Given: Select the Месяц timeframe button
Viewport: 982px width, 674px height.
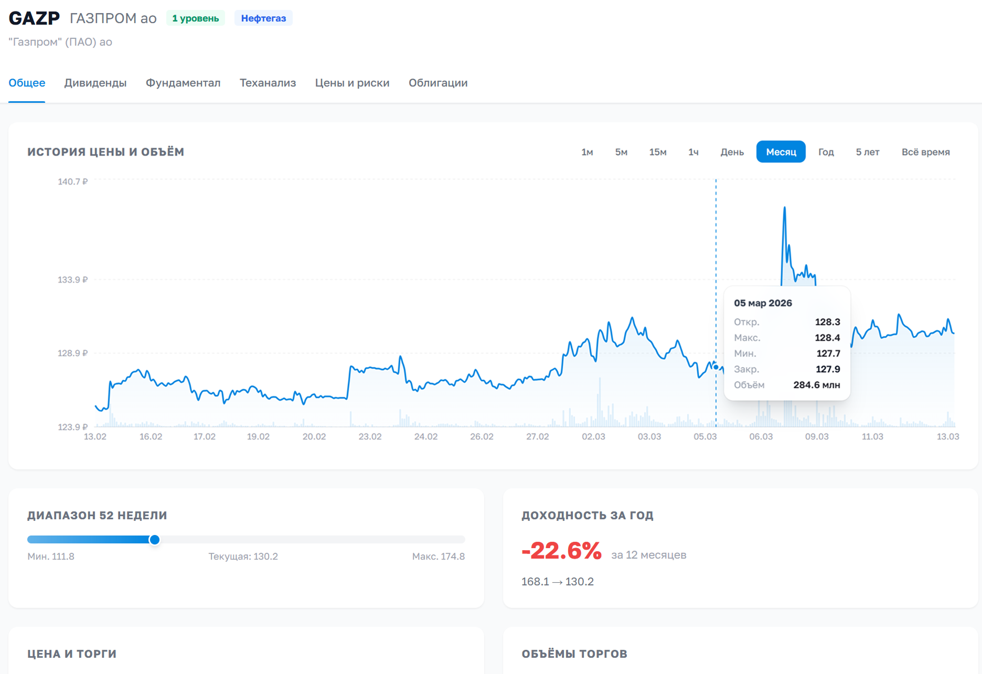Looking at the screenshot, I should [x=781, y=152].
